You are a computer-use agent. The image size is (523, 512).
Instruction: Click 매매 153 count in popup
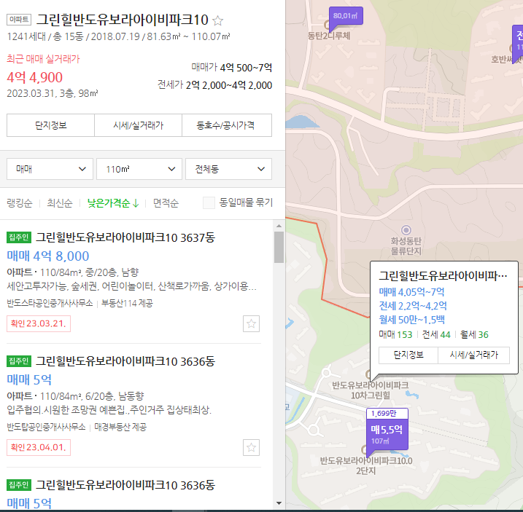pos(395,334)
